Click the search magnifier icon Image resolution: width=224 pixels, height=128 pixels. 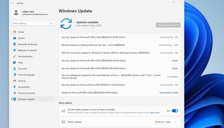[x=51, y=23]
